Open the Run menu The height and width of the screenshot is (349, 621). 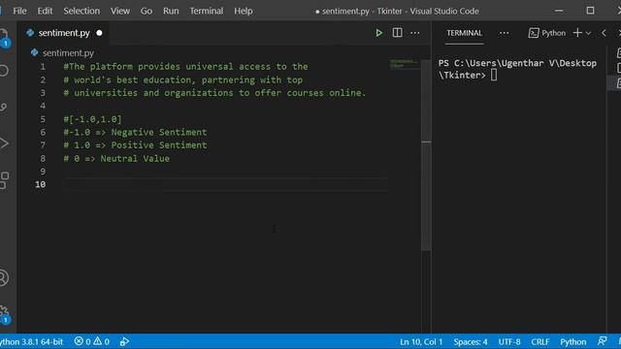(x=171, y=11)
